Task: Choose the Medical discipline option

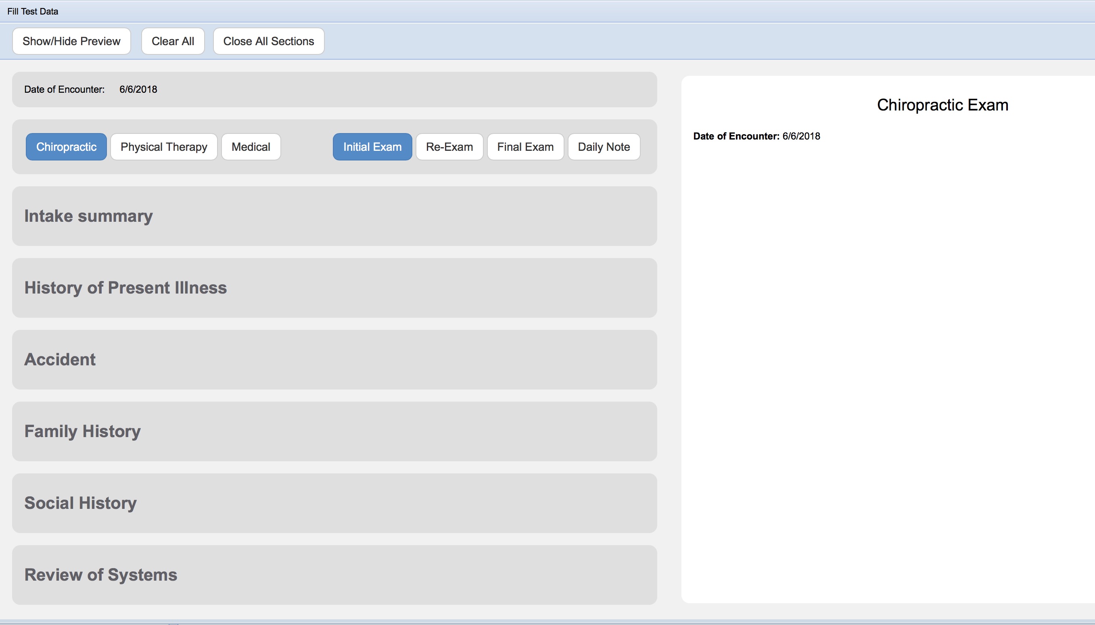Action: (x=251, y=147)
